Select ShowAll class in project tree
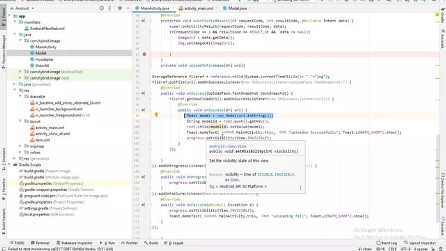 pyautogui.click(x=42, y=66)
